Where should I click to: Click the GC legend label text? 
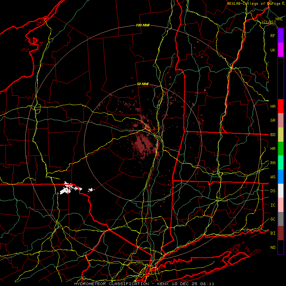click(273, 219)
